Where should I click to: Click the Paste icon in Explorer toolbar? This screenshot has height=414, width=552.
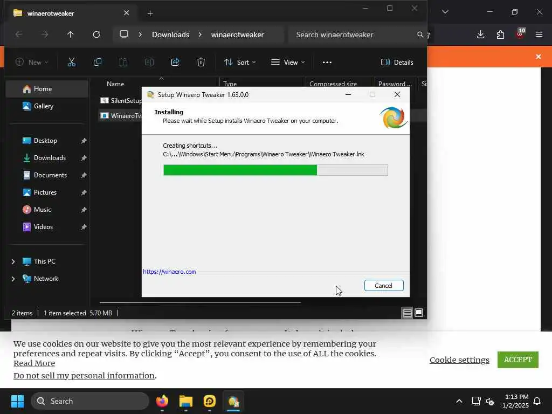123,63
